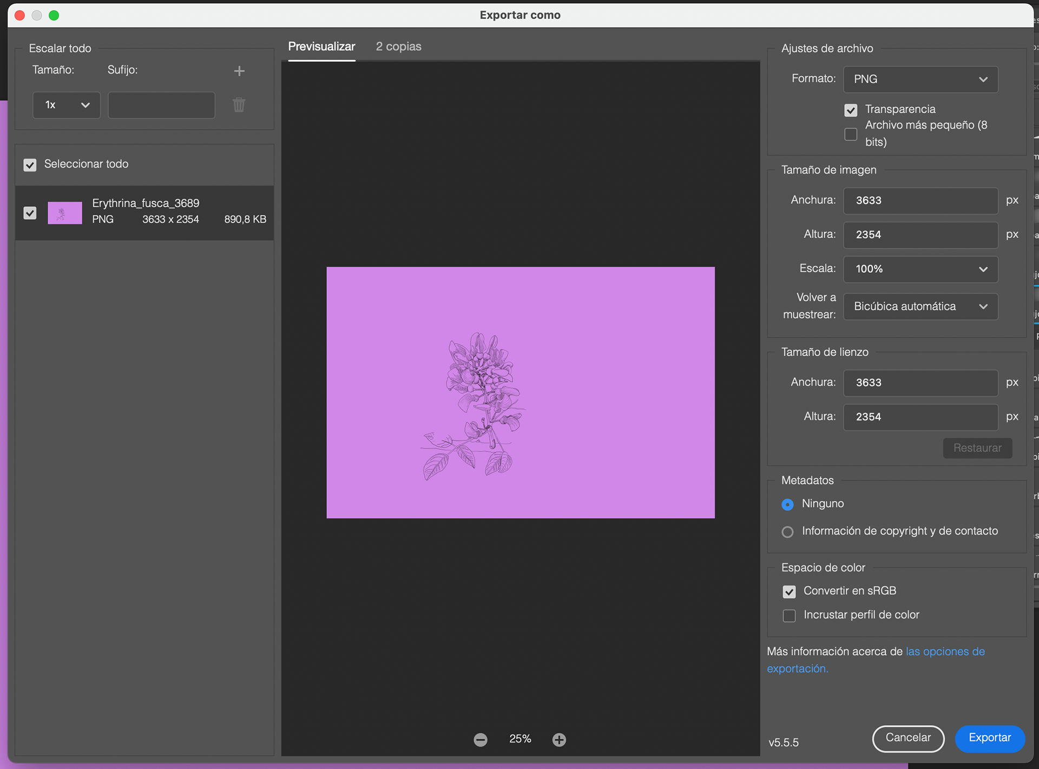
Task: Click the v5.5.5 version label
Action: [784, 742]
